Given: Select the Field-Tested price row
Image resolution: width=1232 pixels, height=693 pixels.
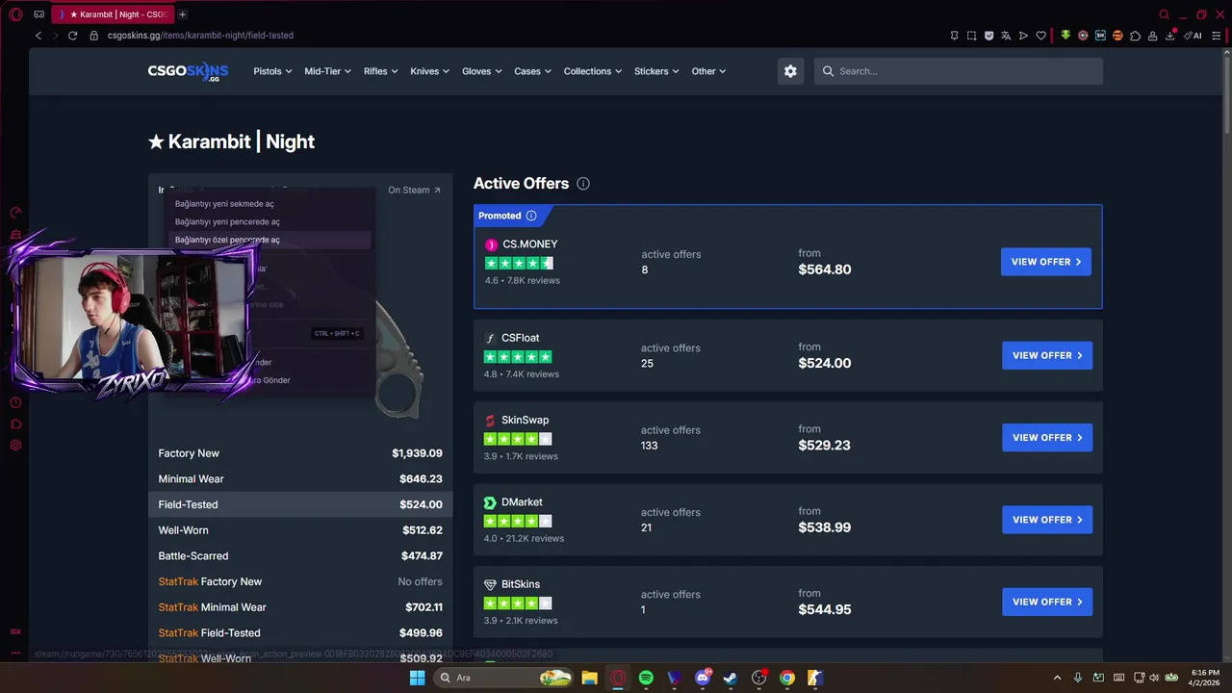Looking at the screenshot, I should pos(300,504).
